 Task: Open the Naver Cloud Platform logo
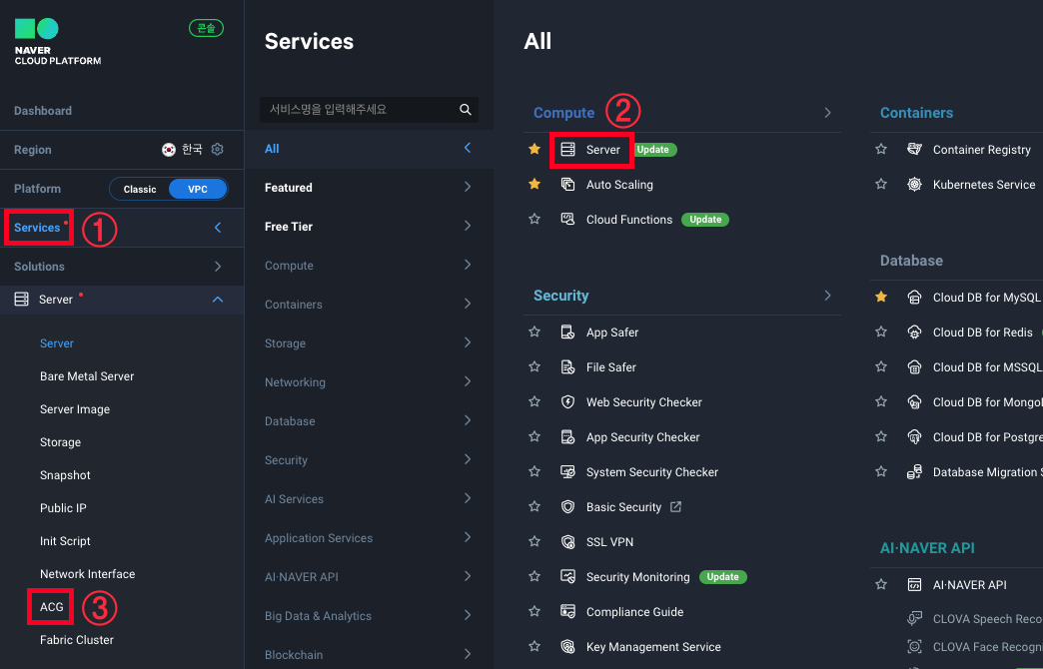pos(58,41)
